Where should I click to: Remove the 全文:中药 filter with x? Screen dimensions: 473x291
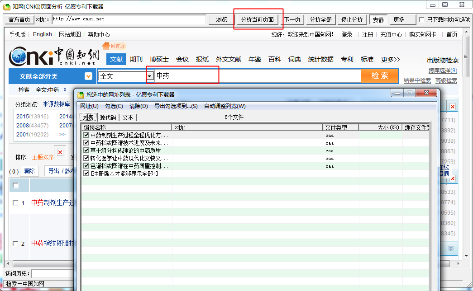point(65,90)
